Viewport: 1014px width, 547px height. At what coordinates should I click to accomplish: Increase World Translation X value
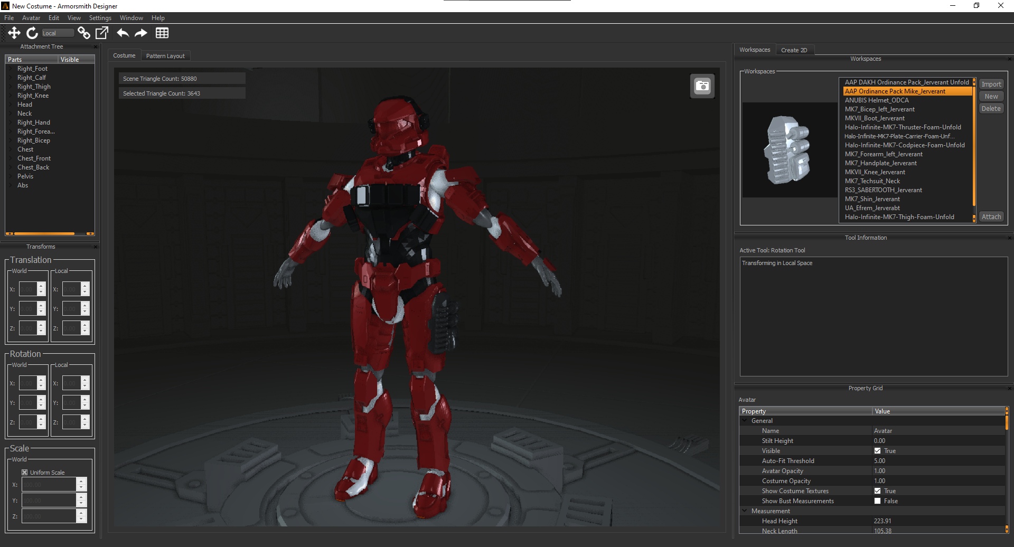click(x=41, y=286)
